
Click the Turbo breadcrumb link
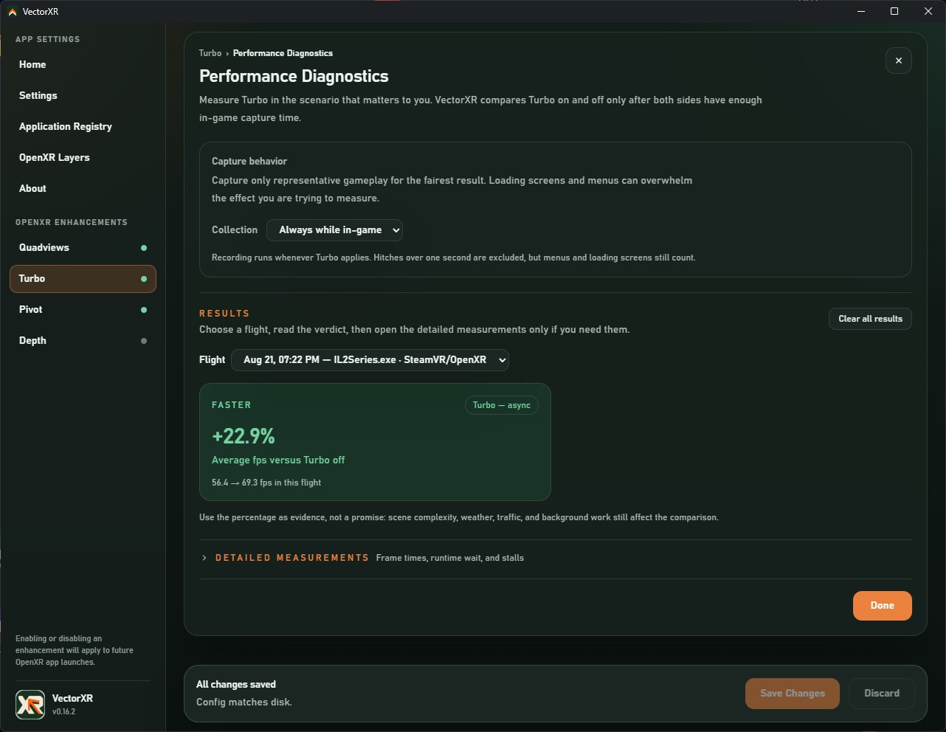click(210, 53)
